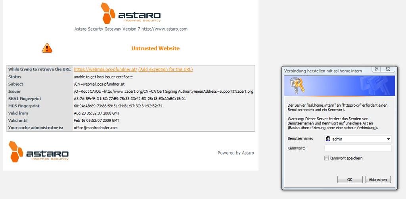
Task: Click the keys icon in login dialog
Action: (297, 85)
